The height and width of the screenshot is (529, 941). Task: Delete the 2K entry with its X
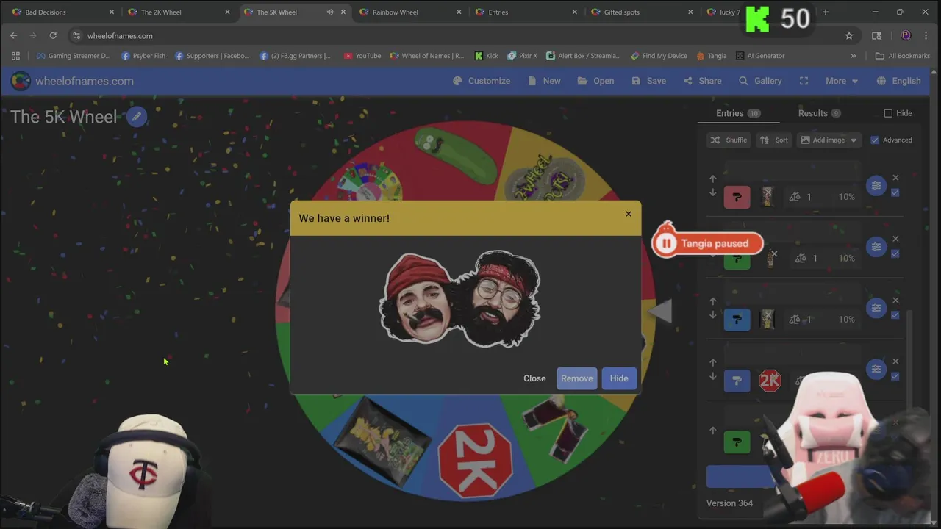(895, 361)
